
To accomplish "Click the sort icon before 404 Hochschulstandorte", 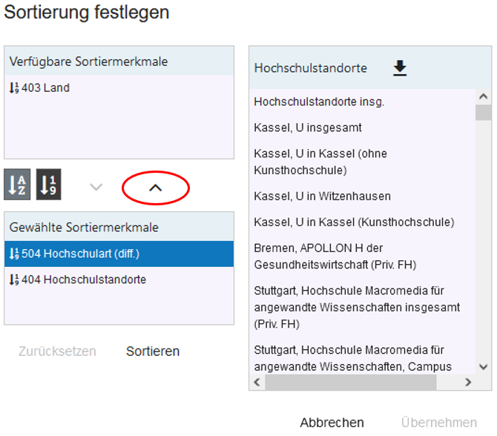I will pyautogui.click(x=14, y=280).
